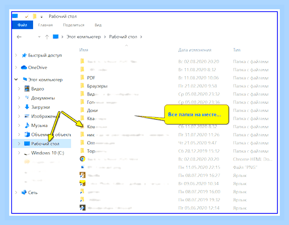289x225 pixels.
Task: Open chevron after Рабочий стол in address bar
Action: click(x=141, y=37)
